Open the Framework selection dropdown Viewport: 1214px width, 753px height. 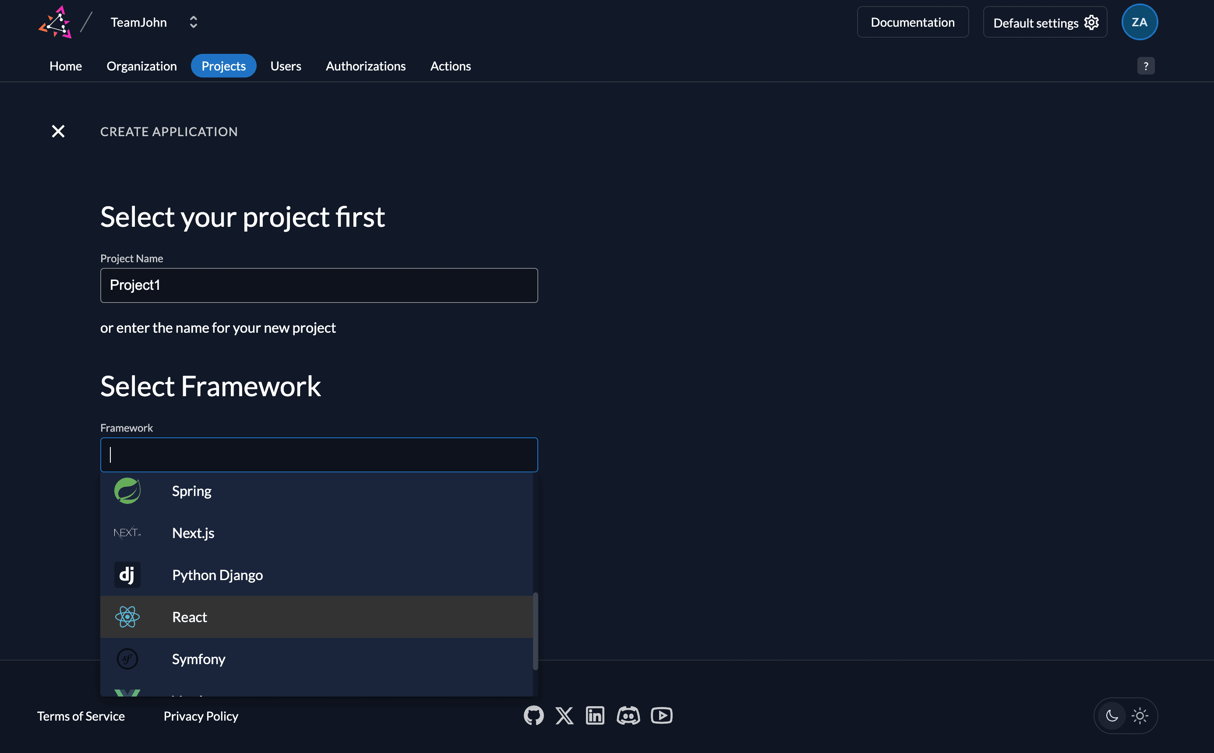click(319, 454)
